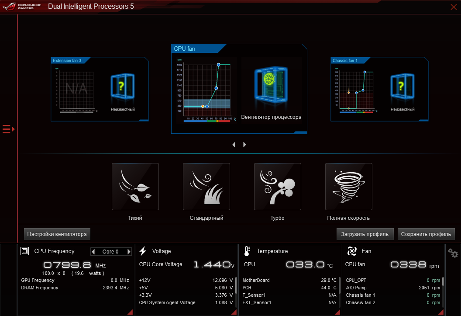Click the Fan panel spinning fan icon
The width and height of the screenshot is (461, 316).
(352, 251)
